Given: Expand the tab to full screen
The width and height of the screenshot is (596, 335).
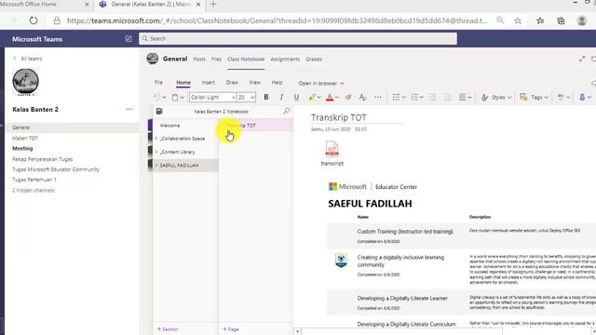Looking at the screenshot, I should click(582, 59).
